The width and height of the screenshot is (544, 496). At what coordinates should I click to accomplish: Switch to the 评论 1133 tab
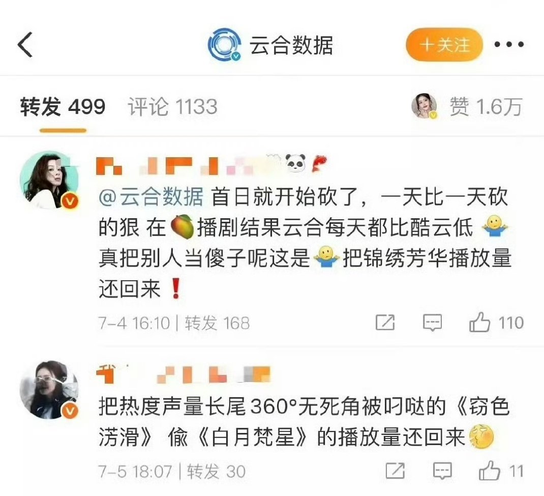pos(173,106)
